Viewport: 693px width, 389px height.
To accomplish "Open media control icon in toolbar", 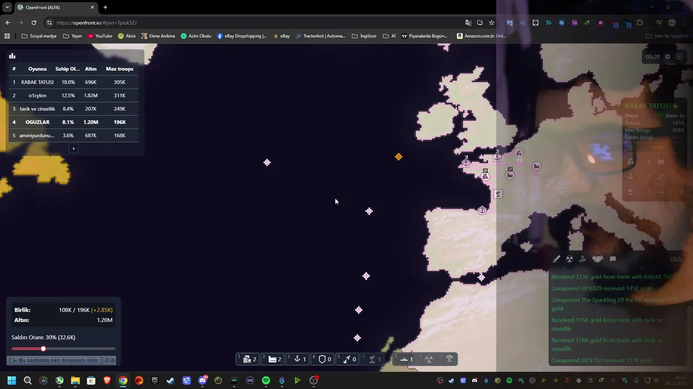I will click(659, 23).
